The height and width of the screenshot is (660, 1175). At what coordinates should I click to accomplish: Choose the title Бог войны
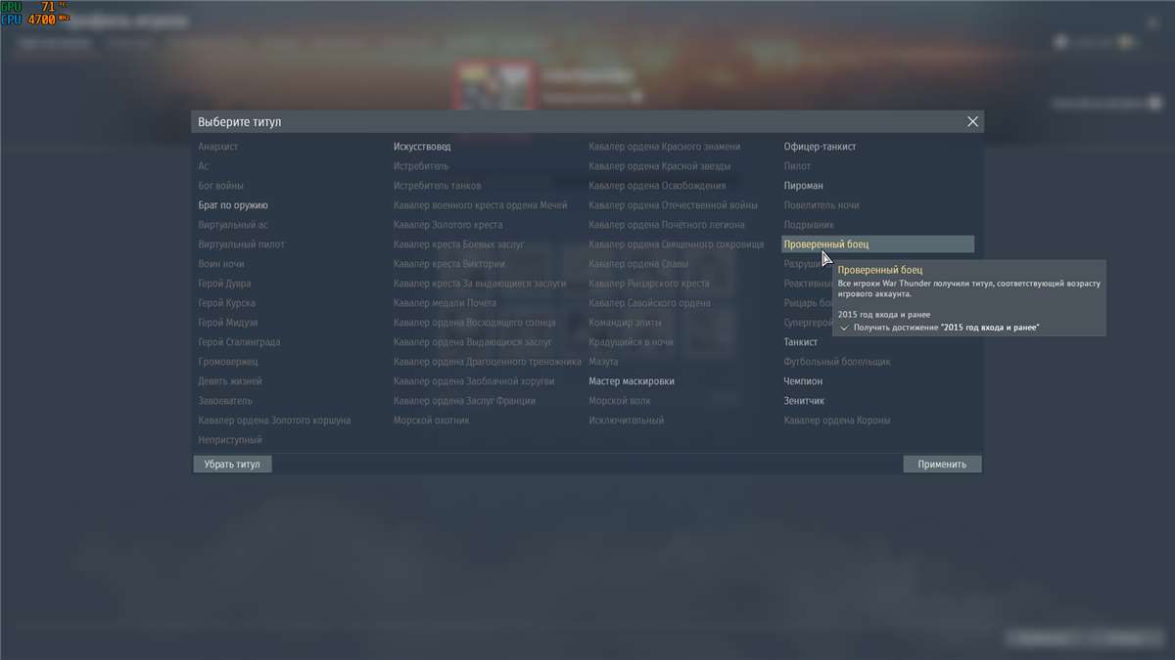click(221, 186)
